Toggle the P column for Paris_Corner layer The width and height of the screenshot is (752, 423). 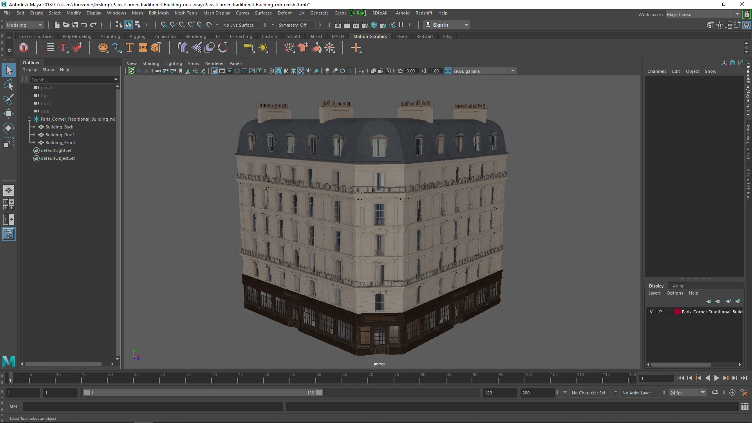660,311
